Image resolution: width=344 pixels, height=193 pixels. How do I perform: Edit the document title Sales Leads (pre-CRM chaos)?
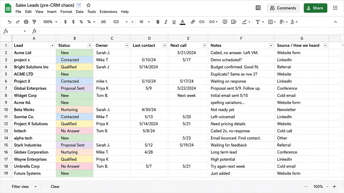(45, 5)
